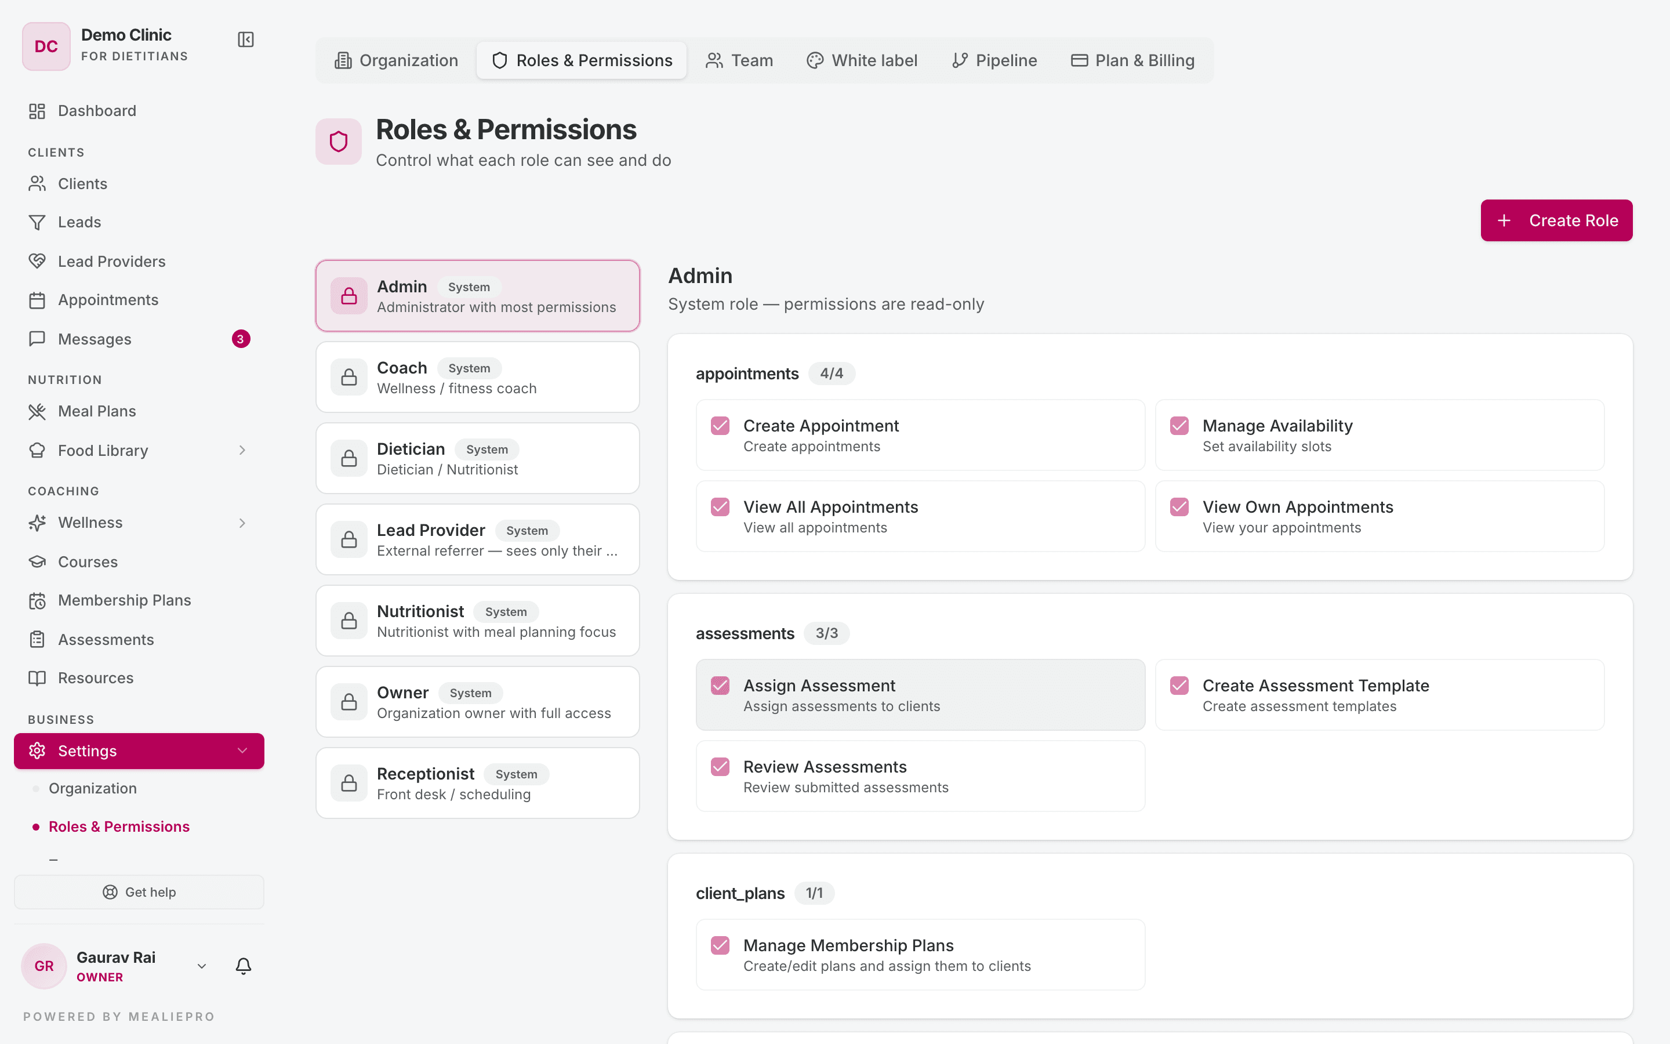Click the Get help button
Screen dimensions: 1670x1044
click(139, 892)
